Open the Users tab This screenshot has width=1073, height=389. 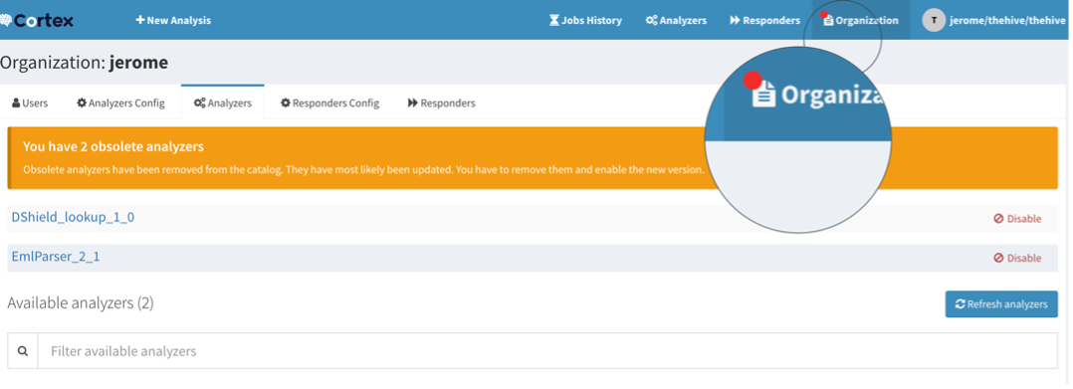tap(30, 103)
